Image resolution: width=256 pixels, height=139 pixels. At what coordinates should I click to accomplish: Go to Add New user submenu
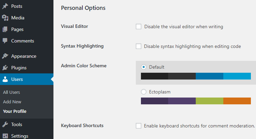pyautogui.click(x=12, y=102)
